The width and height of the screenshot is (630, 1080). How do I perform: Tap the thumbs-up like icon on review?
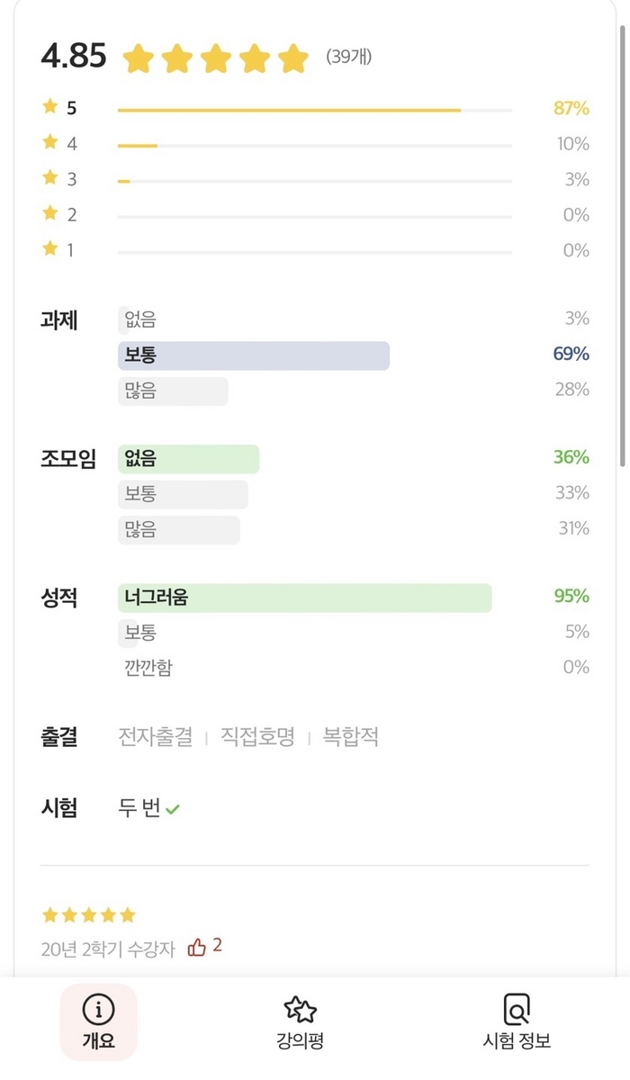coord(197,947)
